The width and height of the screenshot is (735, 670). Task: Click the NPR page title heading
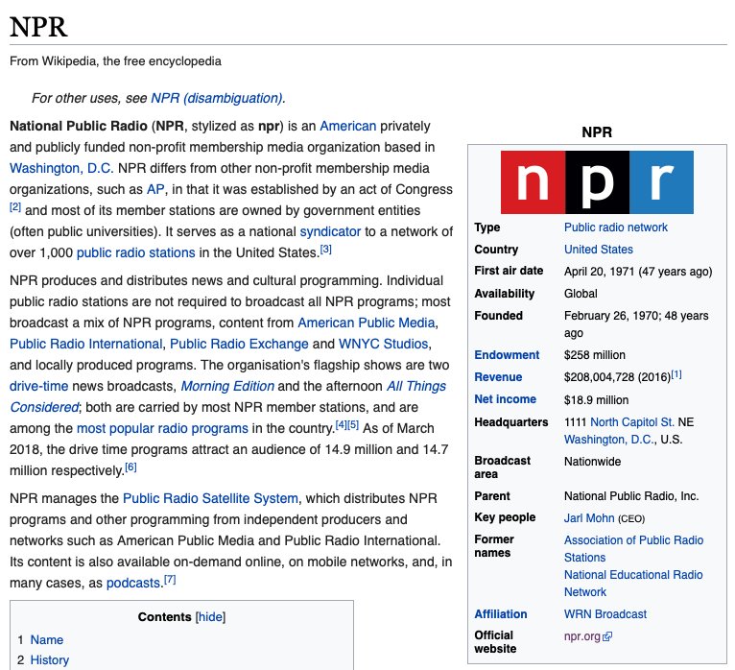coord(39,27)
